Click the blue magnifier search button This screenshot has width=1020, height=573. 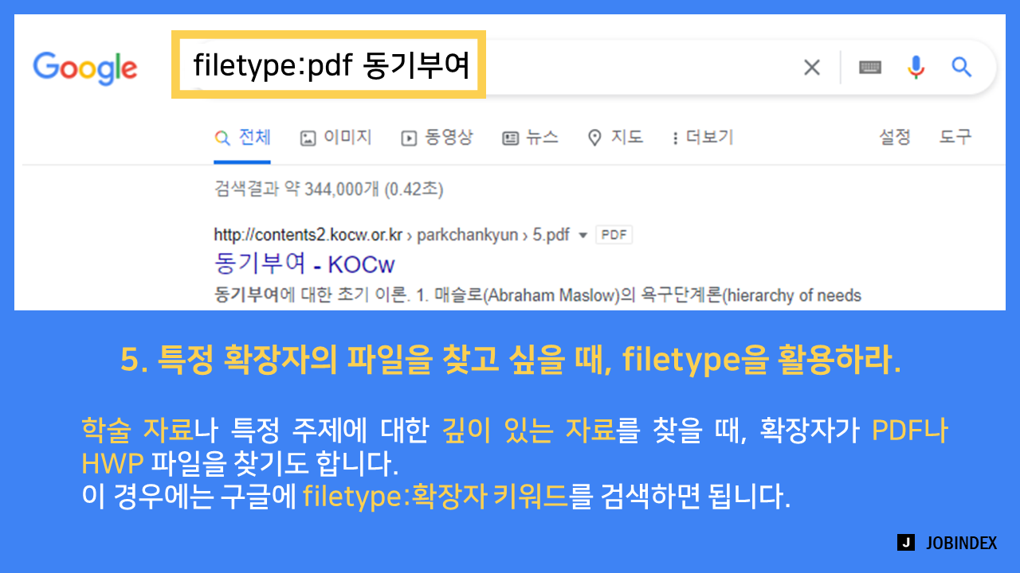click(962, 68)
